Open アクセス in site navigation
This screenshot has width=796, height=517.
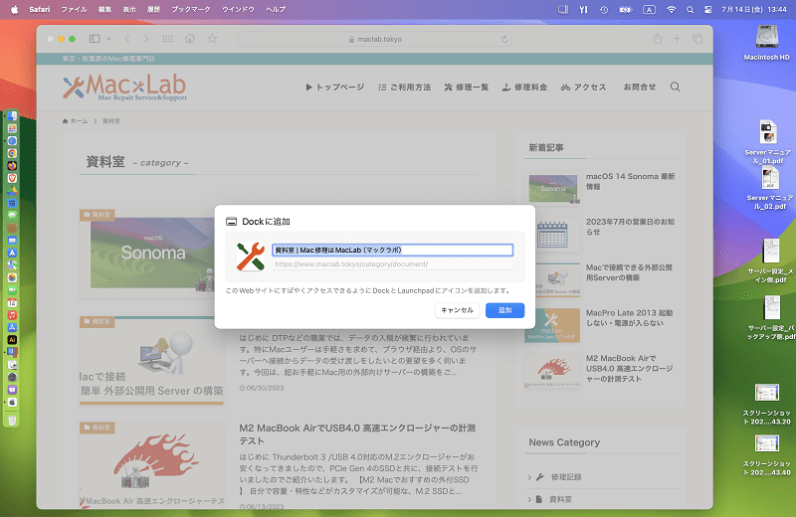click(x=583, y=87)
